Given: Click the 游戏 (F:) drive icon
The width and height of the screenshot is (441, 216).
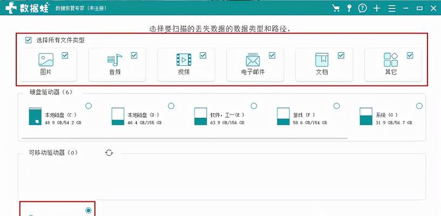Looking at the screenshot, I should click(x=283, y=117).
